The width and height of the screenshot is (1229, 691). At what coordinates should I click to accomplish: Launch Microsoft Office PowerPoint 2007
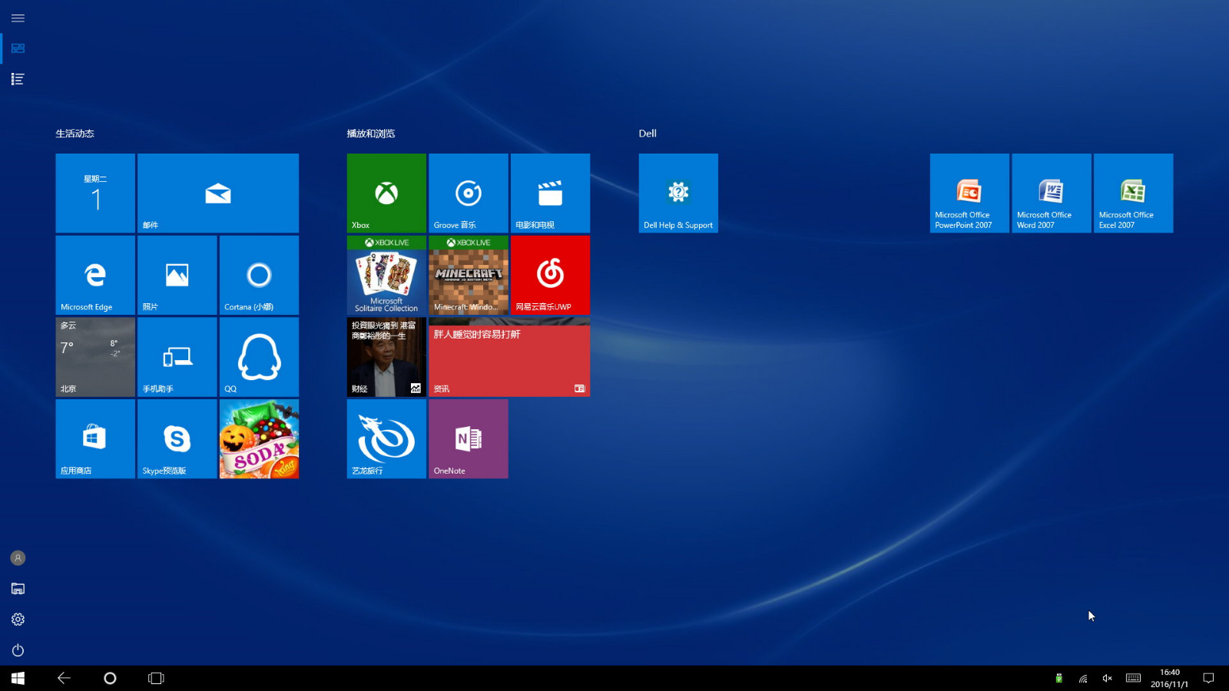click(969, 193)
